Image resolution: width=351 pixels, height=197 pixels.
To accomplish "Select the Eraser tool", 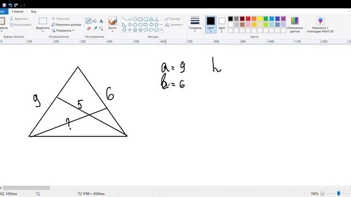I will 88,28.
